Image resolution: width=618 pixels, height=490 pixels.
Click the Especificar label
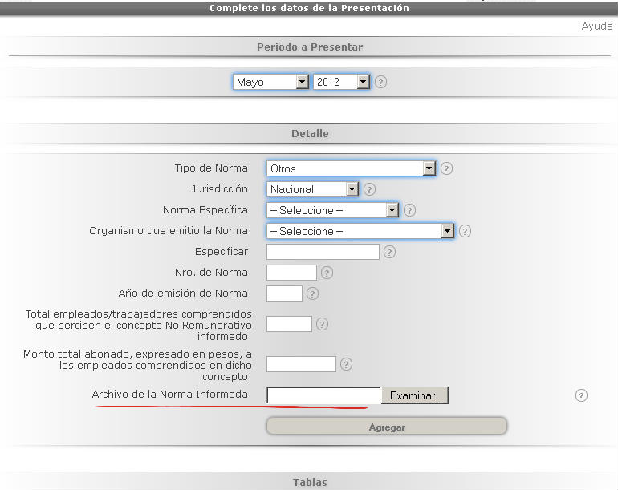point(223,252)
